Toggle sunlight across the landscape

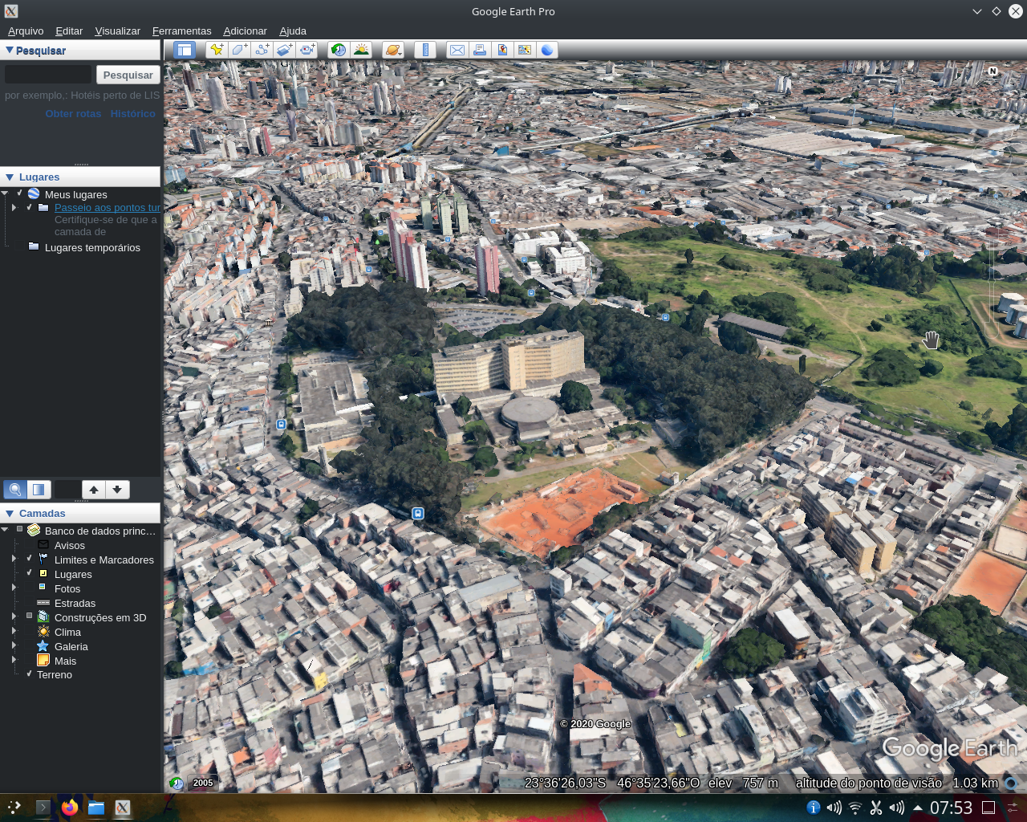[x=362, y=49]
